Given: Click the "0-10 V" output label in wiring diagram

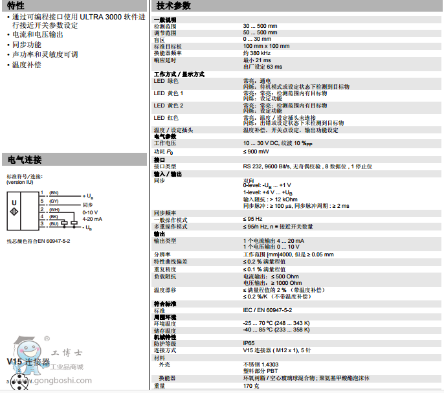Looking at the screenshot, I should click(x=90, y=212).
